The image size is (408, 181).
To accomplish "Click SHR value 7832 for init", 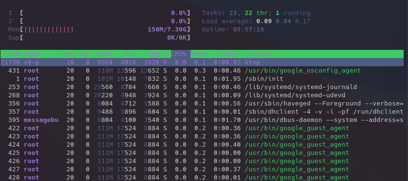I will click(152, 79).
